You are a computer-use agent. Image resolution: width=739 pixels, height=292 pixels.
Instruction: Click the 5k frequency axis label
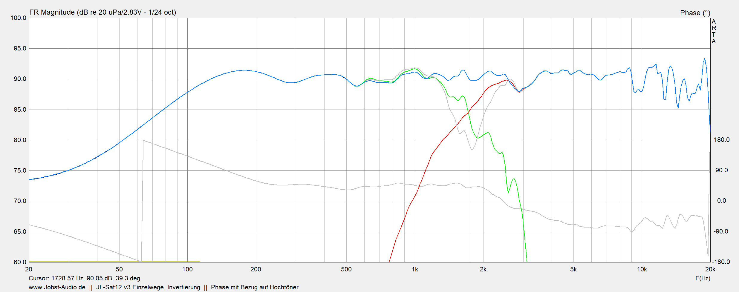(573, 269)
